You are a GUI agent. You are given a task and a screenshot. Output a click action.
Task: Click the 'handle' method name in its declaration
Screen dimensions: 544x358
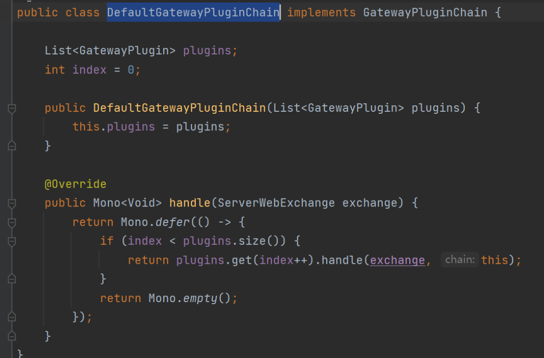190,203
